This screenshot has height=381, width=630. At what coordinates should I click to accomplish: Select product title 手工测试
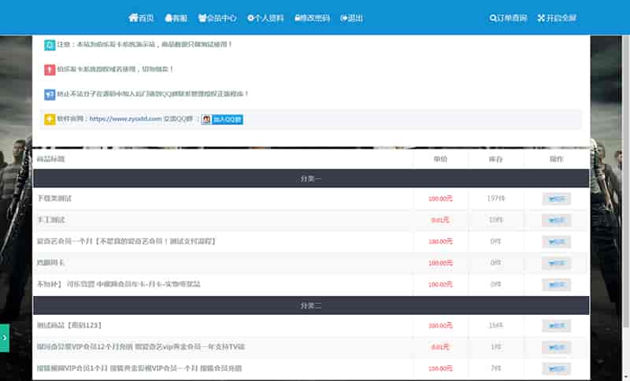pyautogui.click(x=50, y=220)
